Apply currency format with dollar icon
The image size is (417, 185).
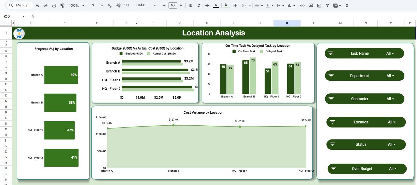(x=93, y=6)
